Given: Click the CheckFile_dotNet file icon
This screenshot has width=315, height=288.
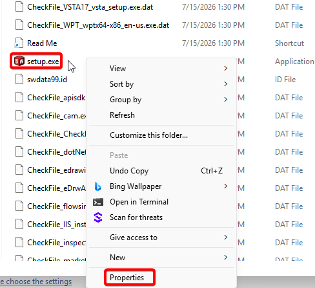Looking at the screenshot, I should click(x=19, y=151).
